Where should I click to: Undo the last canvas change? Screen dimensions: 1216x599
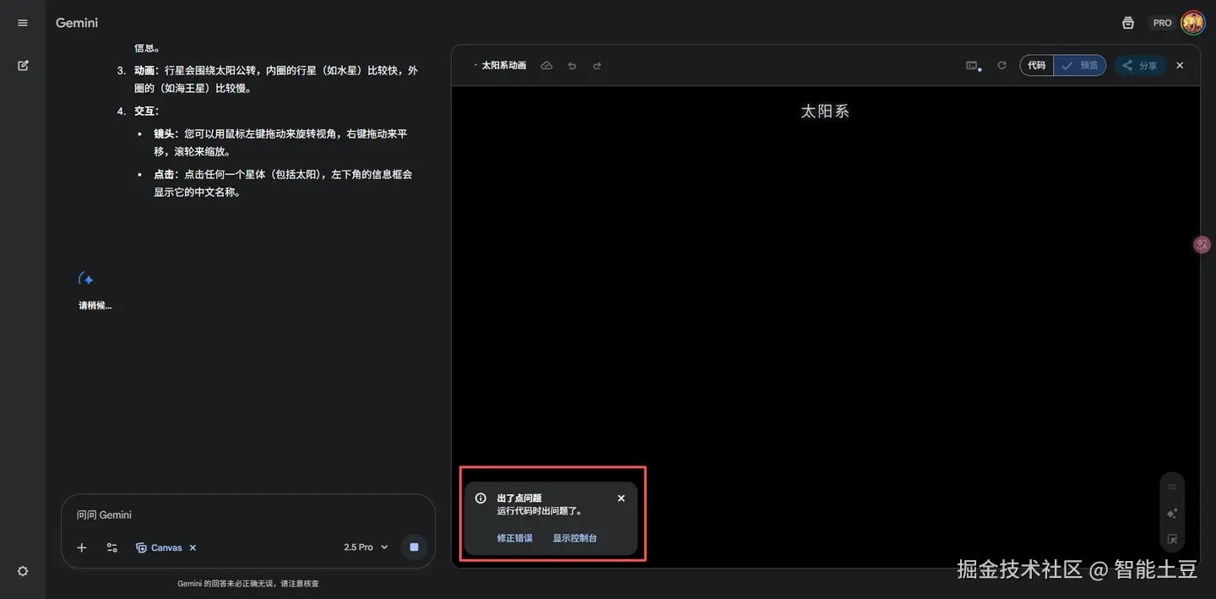click(x=572, y=65)
